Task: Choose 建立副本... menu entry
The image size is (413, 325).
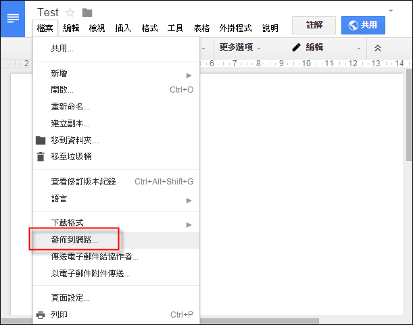Action: [x=116, y=124]
